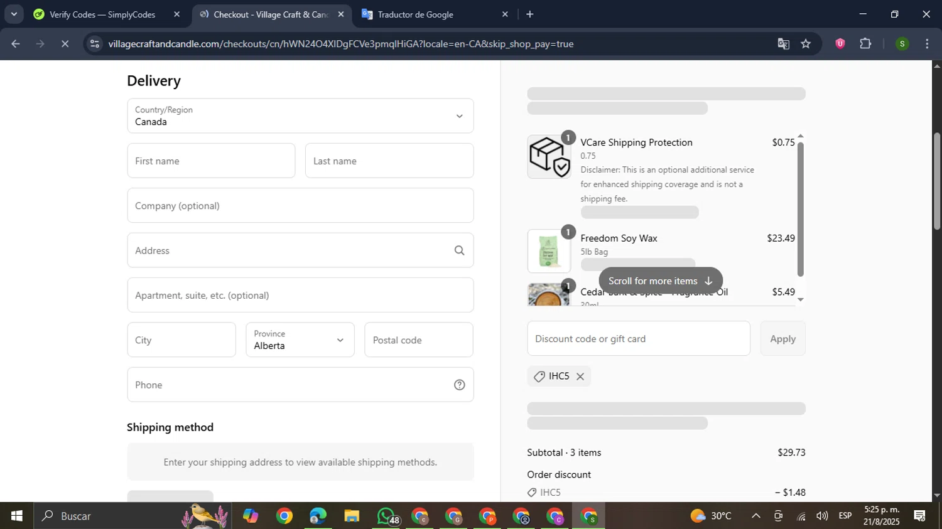Focus the Company (optional) field
The image size is (942, 529).
300,205
